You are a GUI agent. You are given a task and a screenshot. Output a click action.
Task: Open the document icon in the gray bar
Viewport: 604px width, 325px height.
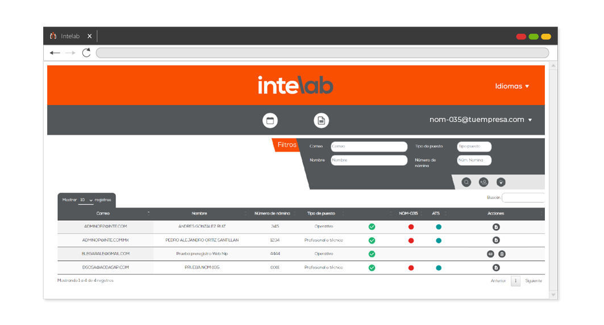click(x=321, y=120)
